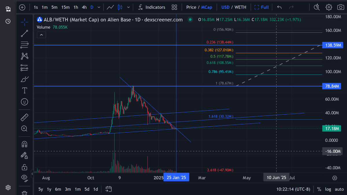Toggle percent scale mode
Image resolution: width=347 pixels, height=195 pixels.
coord(319,189)
